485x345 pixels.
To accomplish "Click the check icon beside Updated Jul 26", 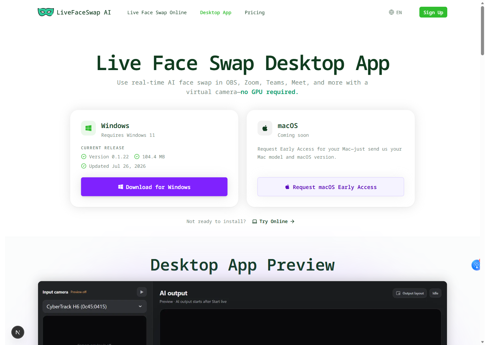I will pyautogui.click(x=84, y=166).
